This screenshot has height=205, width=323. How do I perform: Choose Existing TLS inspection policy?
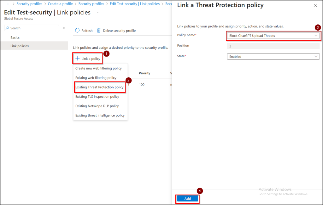tap(97, 97)
